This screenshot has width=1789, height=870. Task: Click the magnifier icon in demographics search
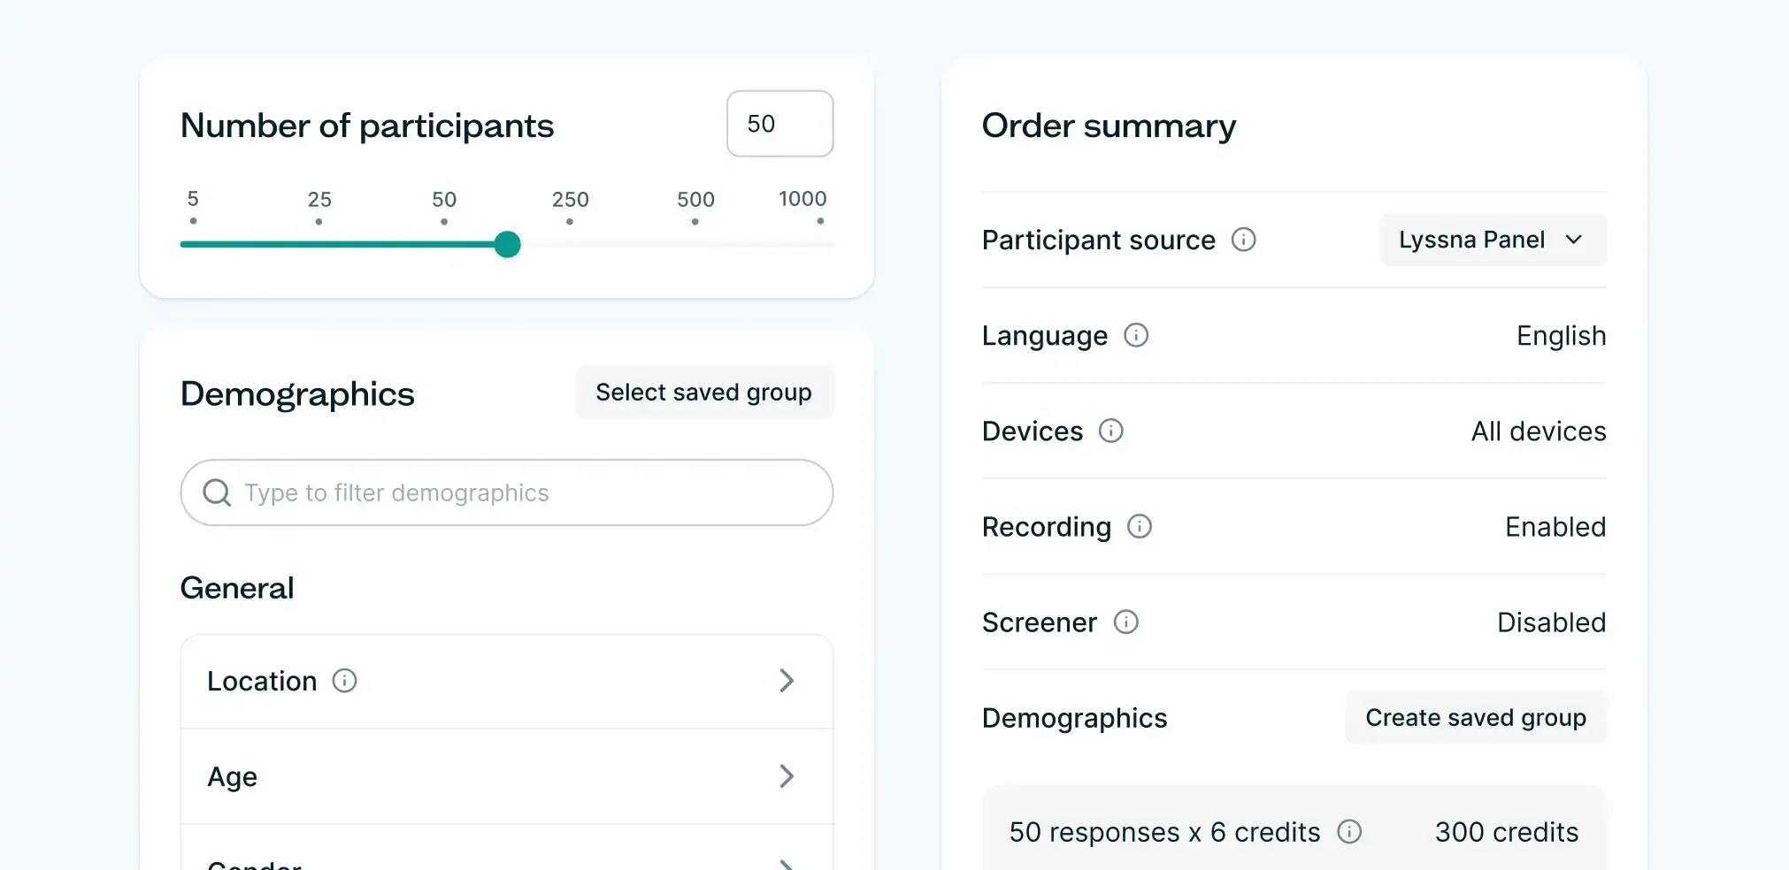pyautogui.click(x=217, y=492)
